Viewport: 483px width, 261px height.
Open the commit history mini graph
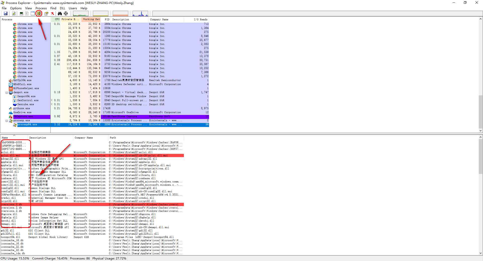pyautogui.click(x=101, y=14)
